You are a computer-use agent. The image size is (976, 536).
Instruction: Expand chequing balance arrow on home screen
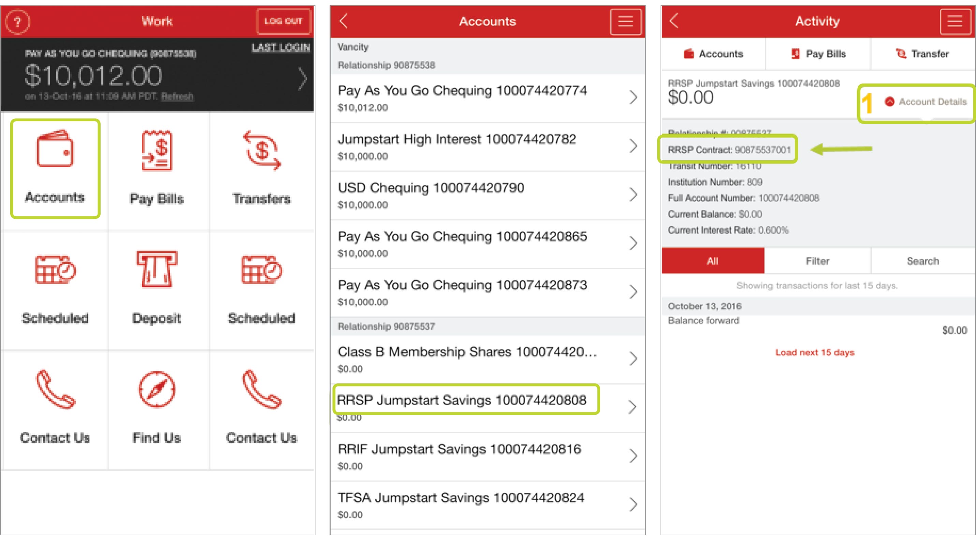pos(301,79)
